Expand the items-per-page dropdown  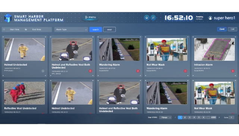[165, 117]
